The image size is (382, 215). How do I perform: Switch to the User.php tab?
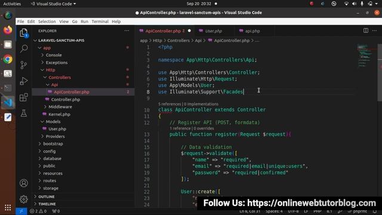coord(214,31)
